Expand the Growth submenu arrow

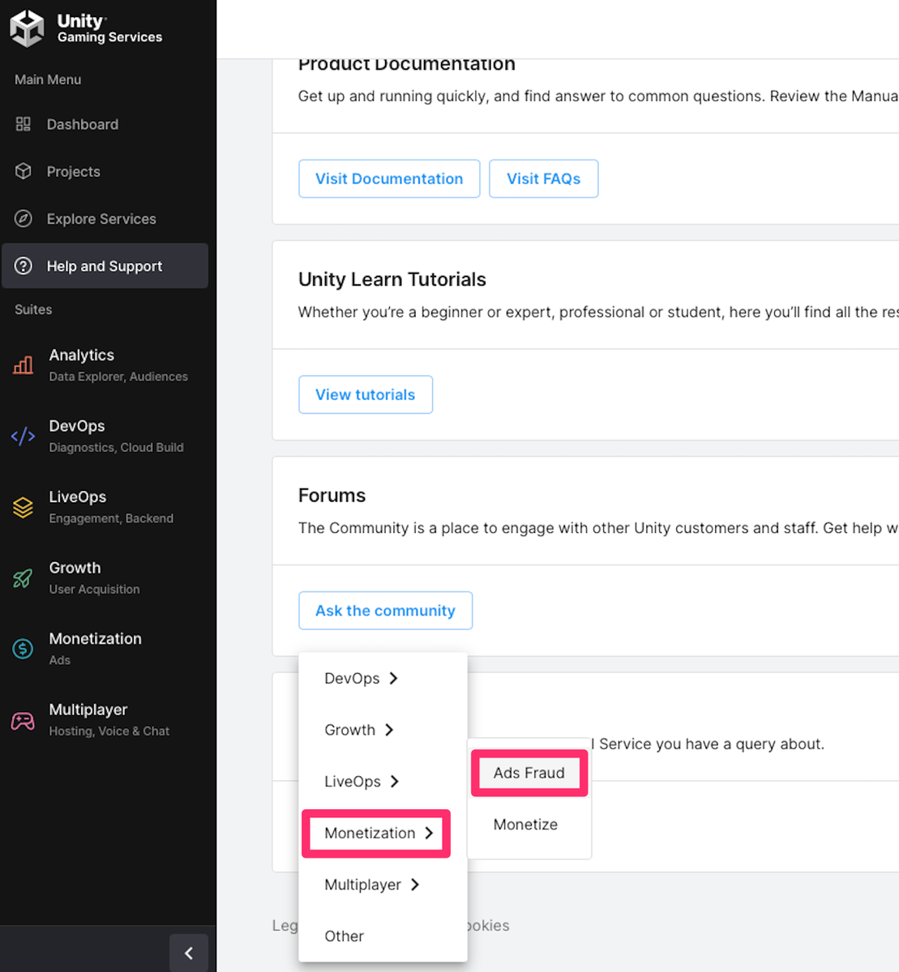tap(389, 730)
